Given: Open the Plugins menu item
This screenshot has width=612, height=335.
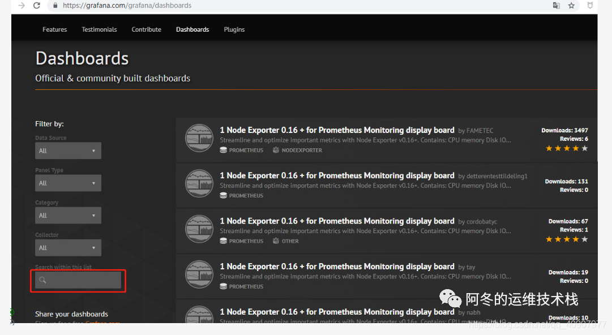Looking at the screenshot, I should [234, 29].
